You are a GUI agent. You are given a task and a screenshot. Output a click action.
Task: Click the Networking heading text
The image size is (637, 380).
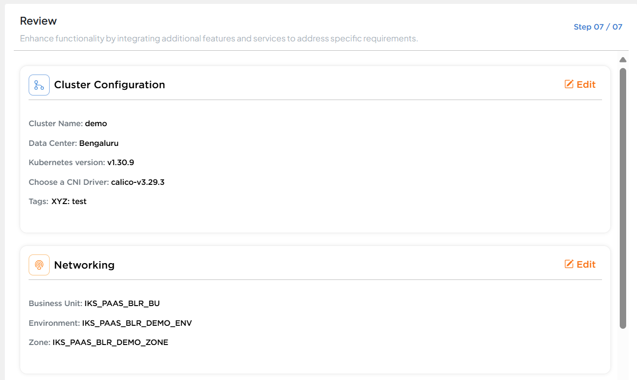84,265
